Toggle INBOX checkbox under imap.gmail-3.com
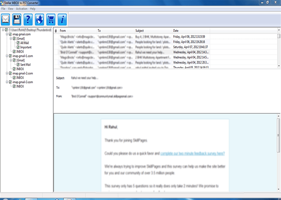281x200 pixels. click(14, 86)
